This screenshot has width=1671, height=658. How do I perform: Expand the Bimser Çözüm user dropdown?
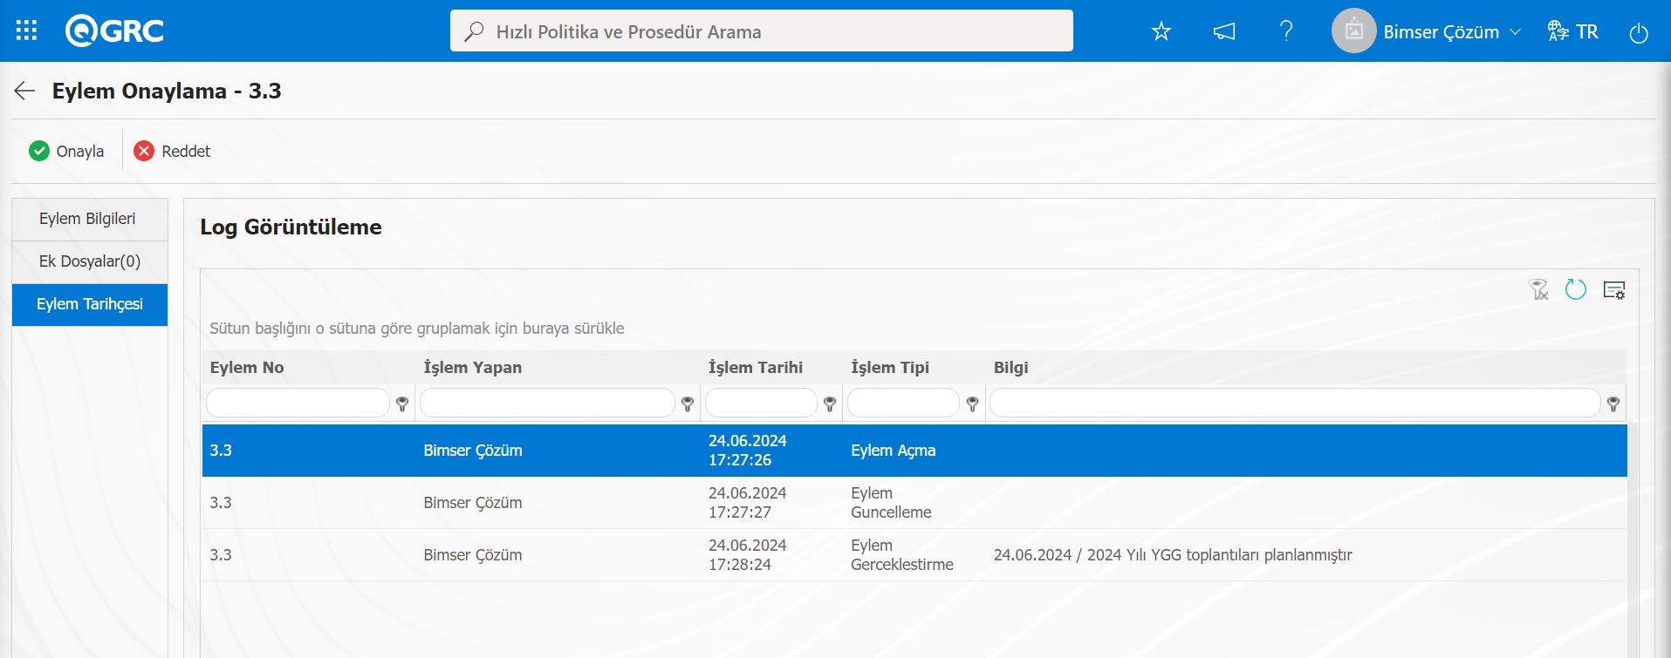1452,32
